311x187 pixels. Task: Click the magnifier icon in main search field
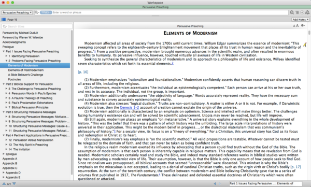click(x=36, y=12)
